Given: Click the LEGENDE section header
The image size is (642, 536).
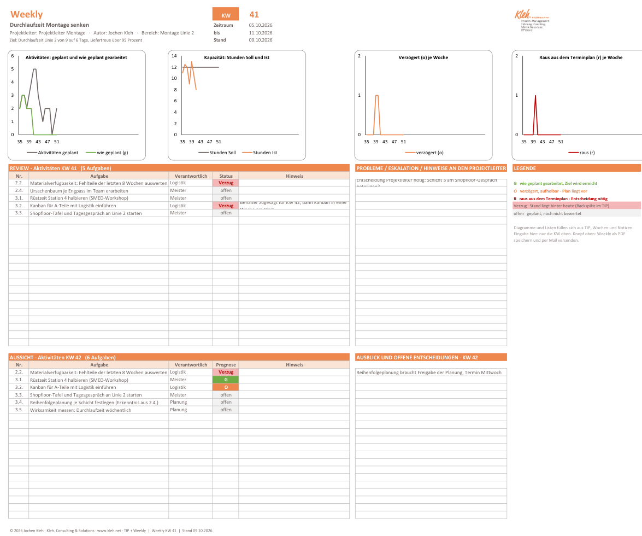Looking at the screenshot, I should (x=576, y=168).
